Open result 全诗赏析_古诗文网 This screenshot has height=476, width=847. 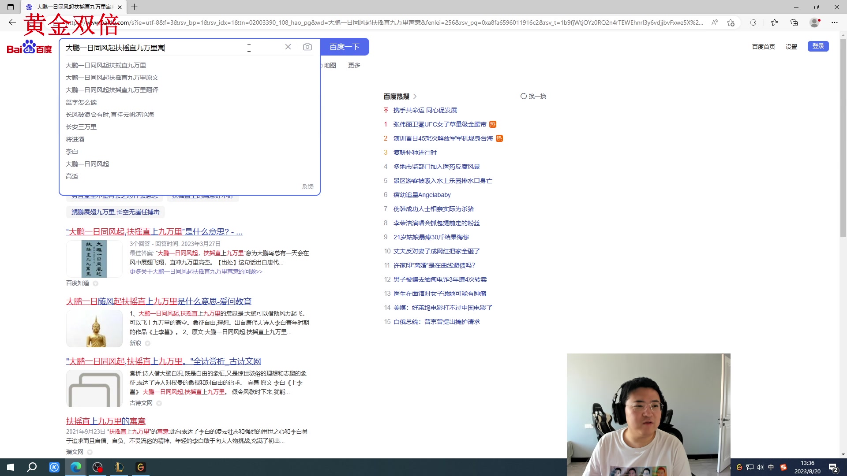coord(164,361)
